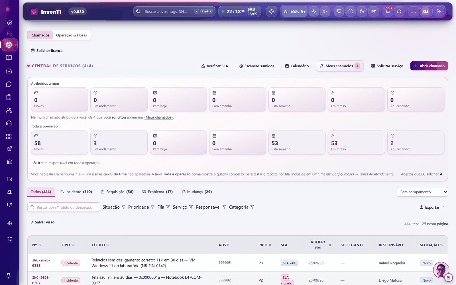Open the sliders settings sidebar icon
Image resolution: width=456 pixels, height=285 pixels.
click(x=9, y=239)
